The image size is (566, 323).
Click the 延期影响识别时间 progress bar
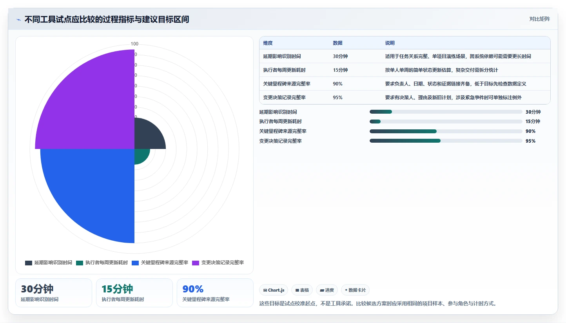tap(446, 112)
